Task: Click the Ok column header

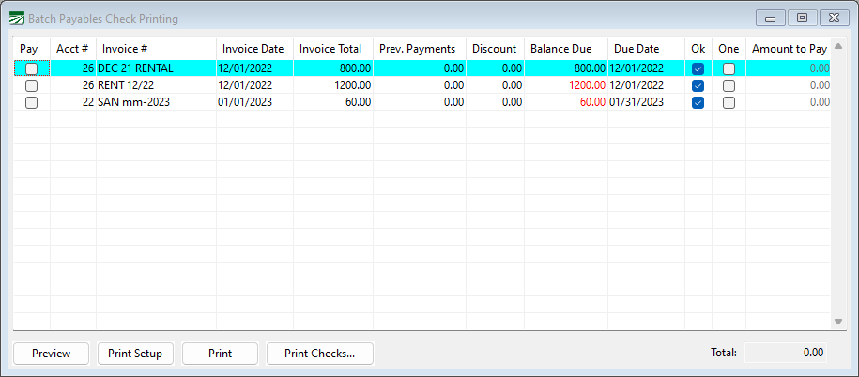Action: tap(698, 48)
